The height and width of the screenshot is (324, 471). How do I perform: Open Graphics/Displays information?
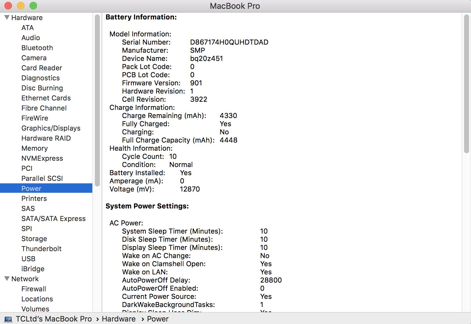point(51,128)
